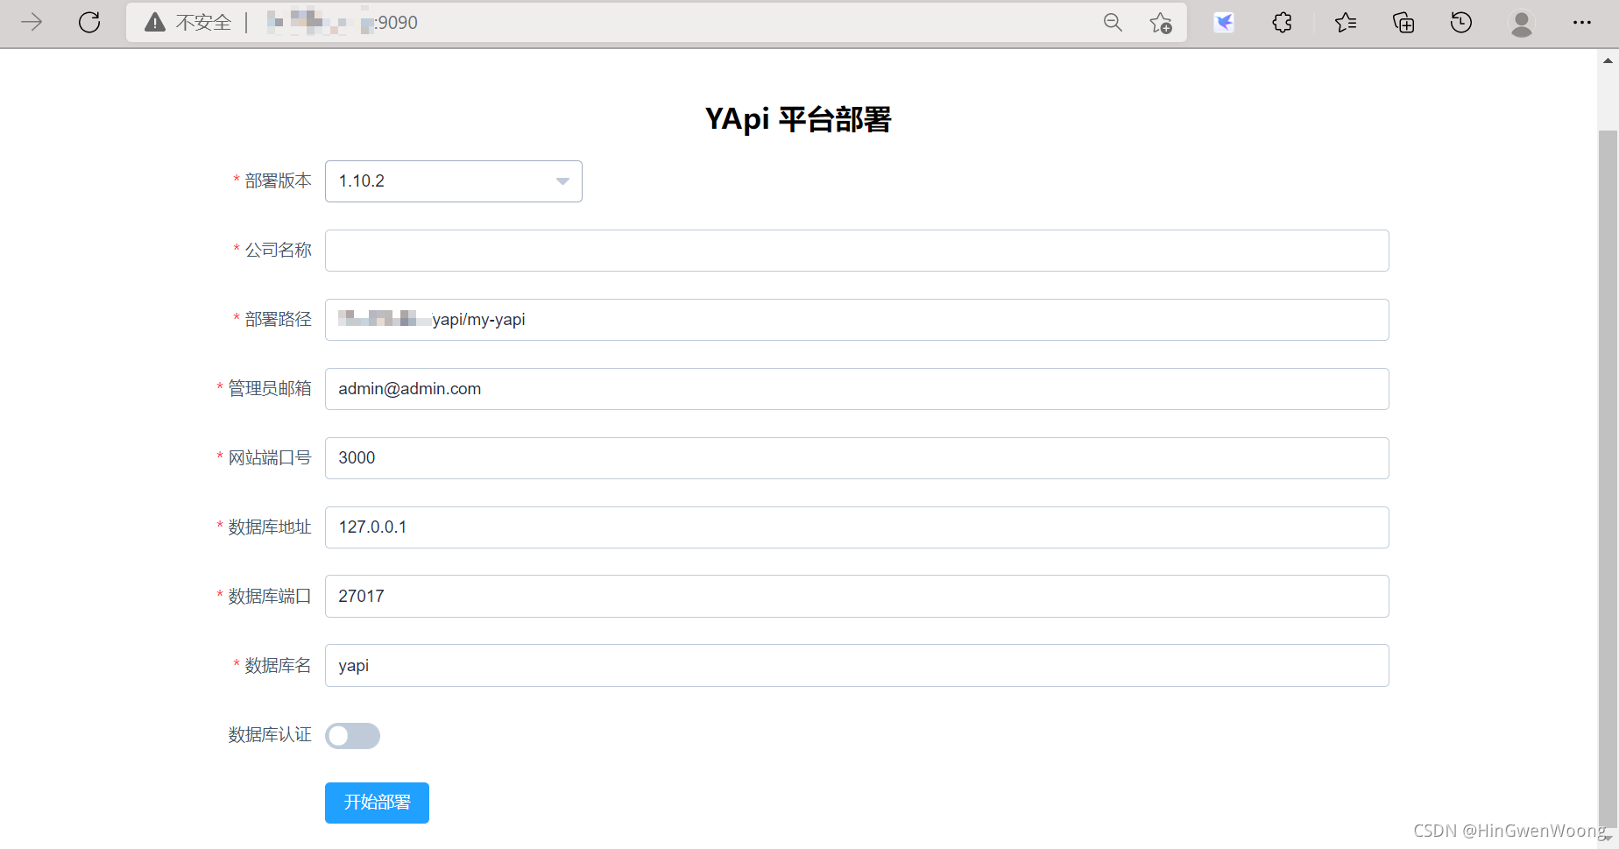This screenshot has height=849, width=1619.
Task: Click the not-secure warning triangle icon
Action: click(155, 23)
